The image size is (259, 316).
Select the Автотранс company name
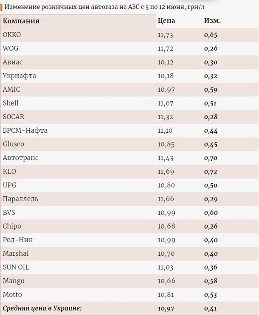(x=20, y=158)
